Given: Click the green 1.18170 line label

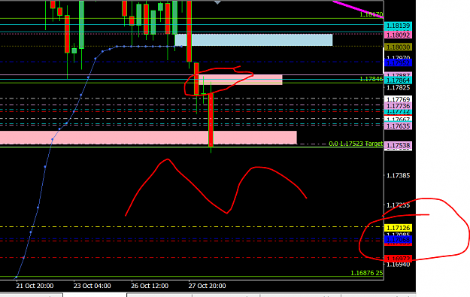Looking at the screenshot, I should [x=371, y=14].
